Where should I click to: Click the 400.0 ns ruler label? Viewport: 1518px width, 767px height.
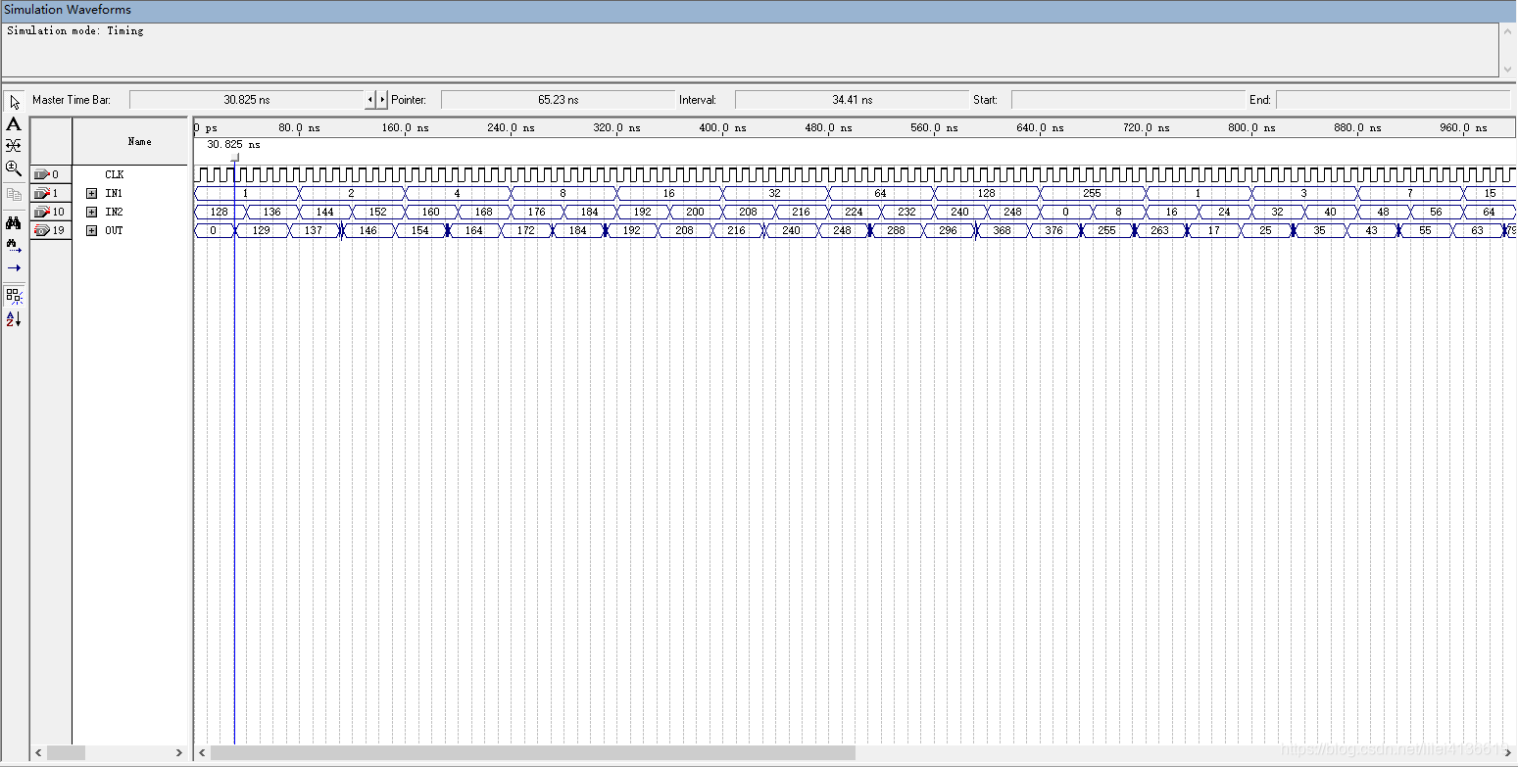[722, 127]
